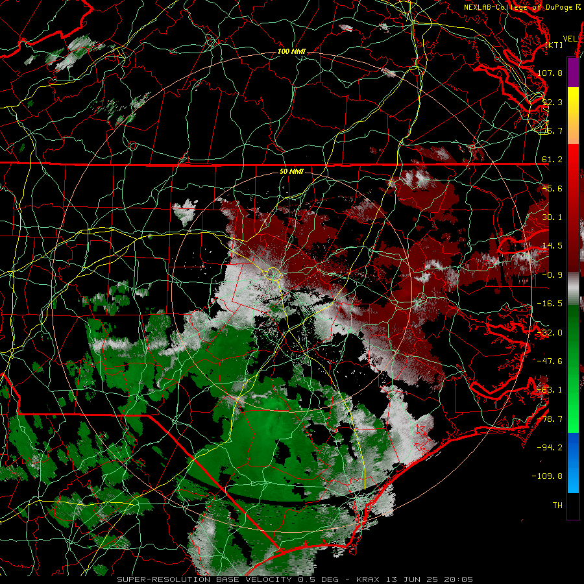The image size is (584, 584).
Task: Click the -94.2 legend value
Action: tap(550, 448)
